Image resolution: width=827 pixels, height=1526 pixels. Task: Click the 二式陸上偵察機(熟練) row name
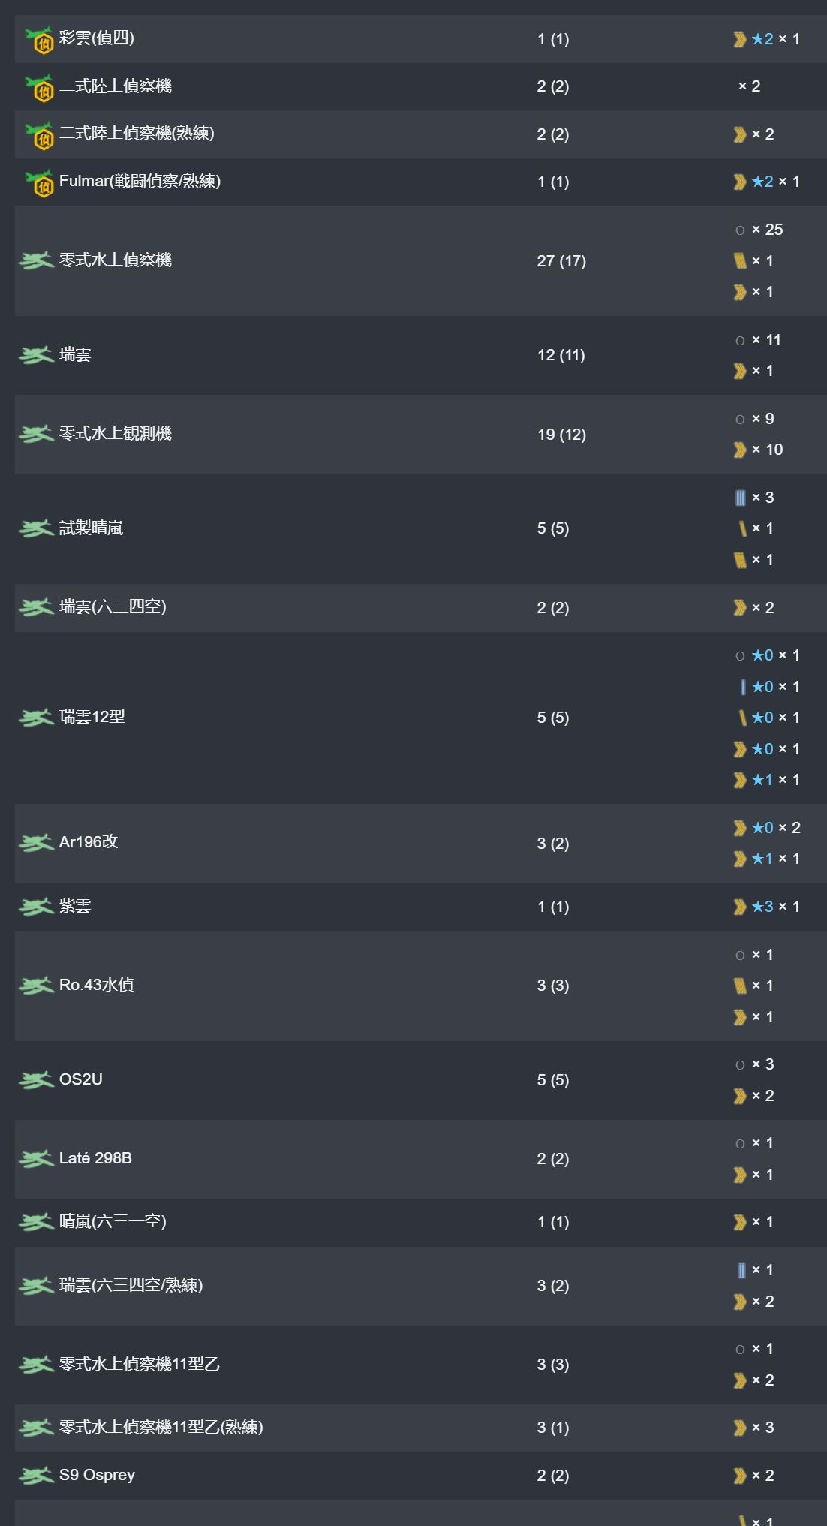pyautogui.click(x=137, y=134)
